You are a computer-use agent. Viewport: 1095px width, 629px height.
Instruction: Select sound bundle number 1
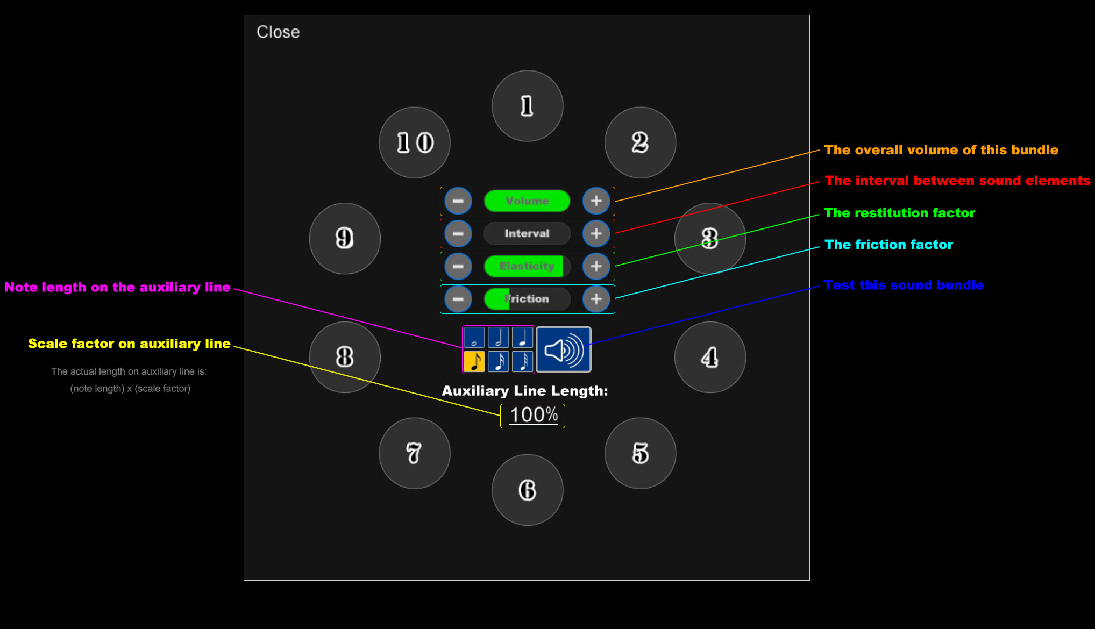(527, 106)
